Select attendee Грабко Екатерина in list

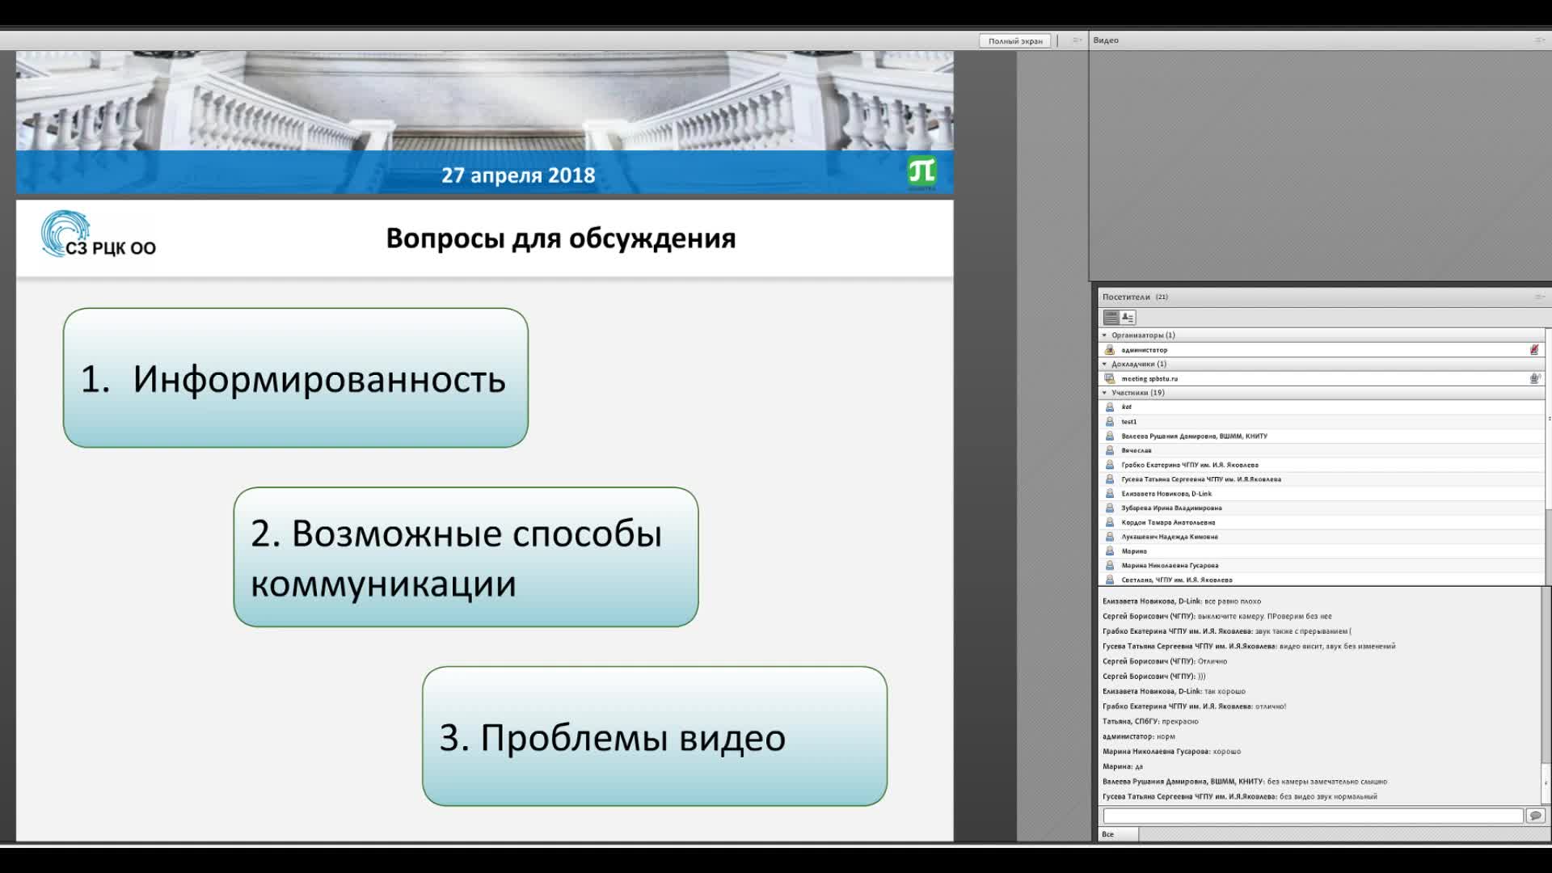(1322, 465)
